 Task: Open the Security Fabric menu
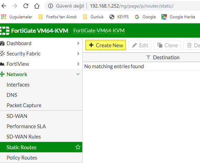coord(23,54)
